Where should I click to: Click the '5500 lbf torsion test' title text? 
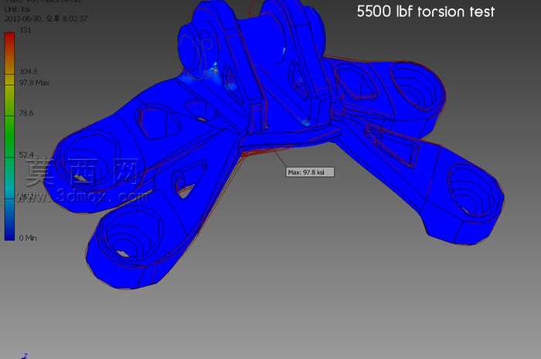[x=425, y=12]
